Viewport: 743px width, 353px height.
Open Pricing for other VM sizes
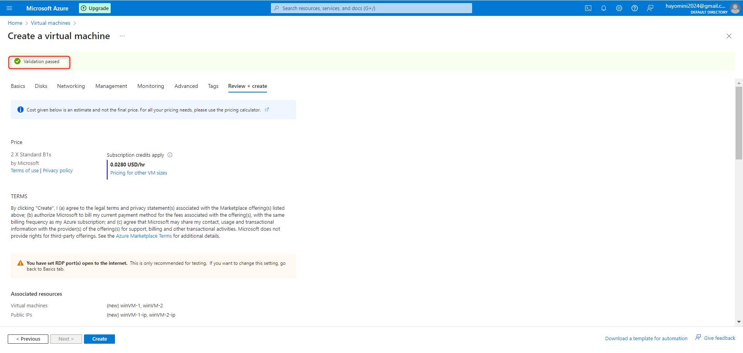coord(139,173)
